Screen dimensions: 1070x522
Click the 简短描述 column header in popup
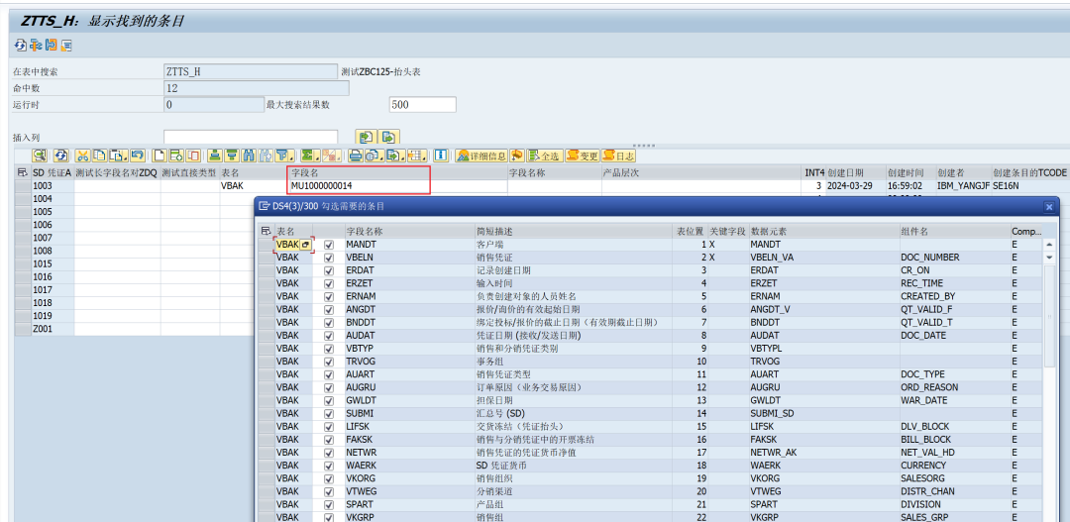(574, 232)
